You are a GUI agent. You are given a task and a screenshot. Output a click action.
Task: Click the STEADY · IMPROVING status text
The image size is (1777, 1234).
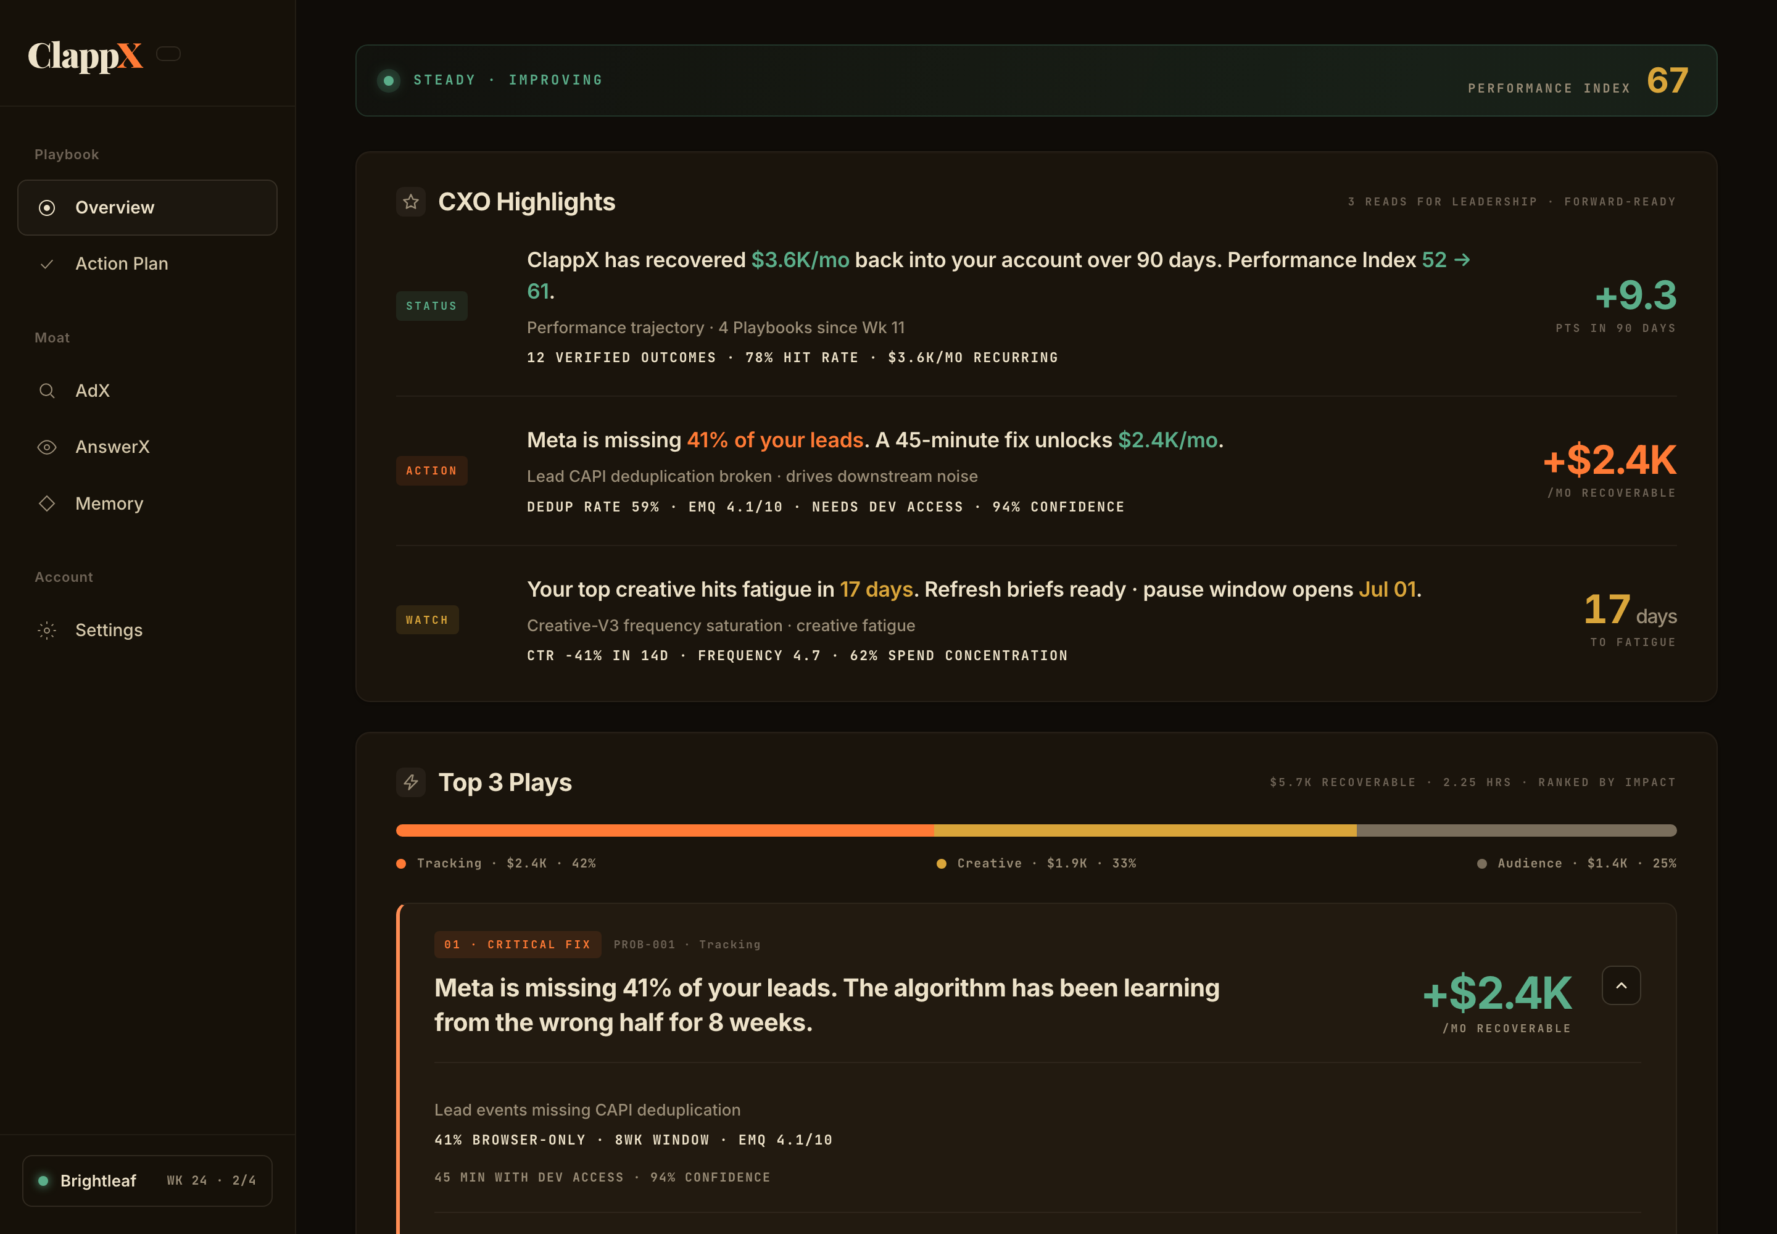pyautogui.click(x=508, y=80)
